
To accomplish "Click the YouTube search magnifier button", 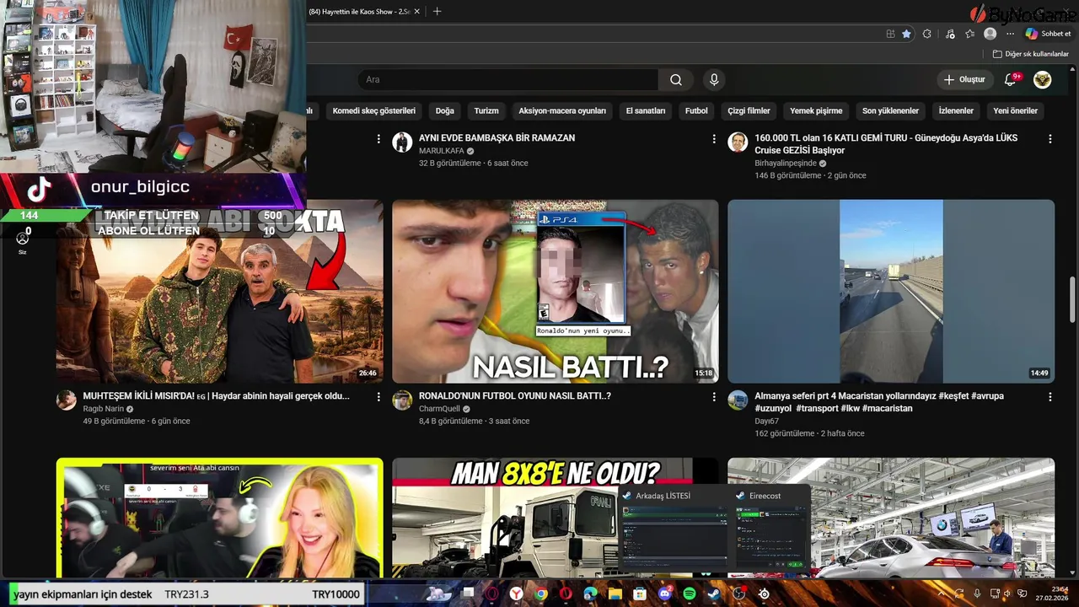I will (x=676, y=80).
